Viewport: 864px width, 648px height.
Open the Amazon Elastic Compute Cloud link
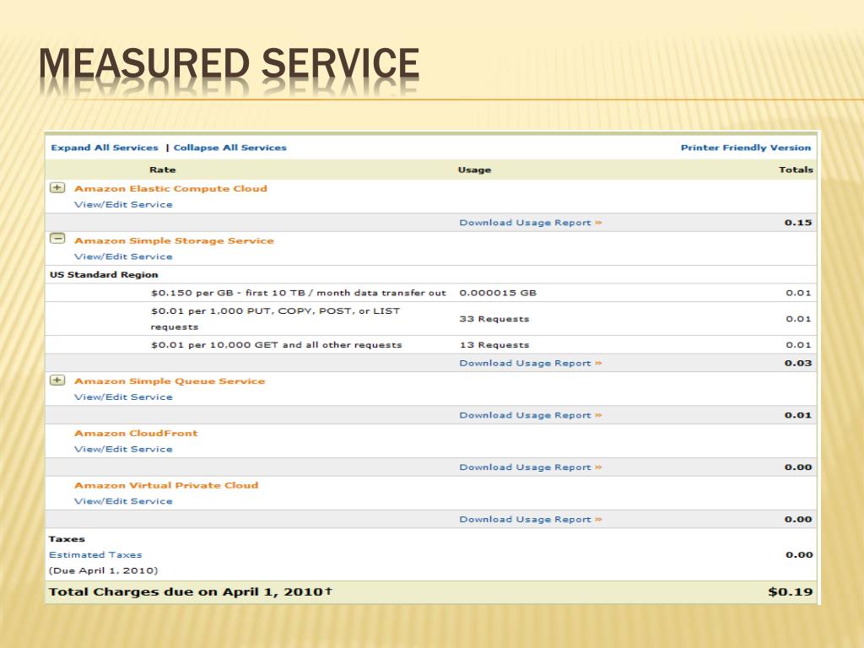[x=170, y=188]
